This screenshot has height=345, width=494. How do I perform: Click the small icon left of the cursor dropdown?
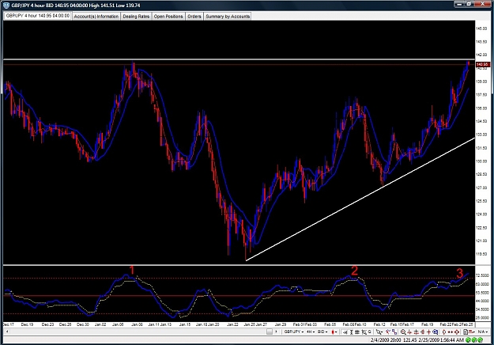point(370,332)
